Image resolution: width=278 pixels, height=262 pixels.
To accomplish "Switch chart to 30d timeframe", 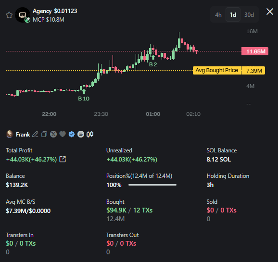I will coord(249,15).
